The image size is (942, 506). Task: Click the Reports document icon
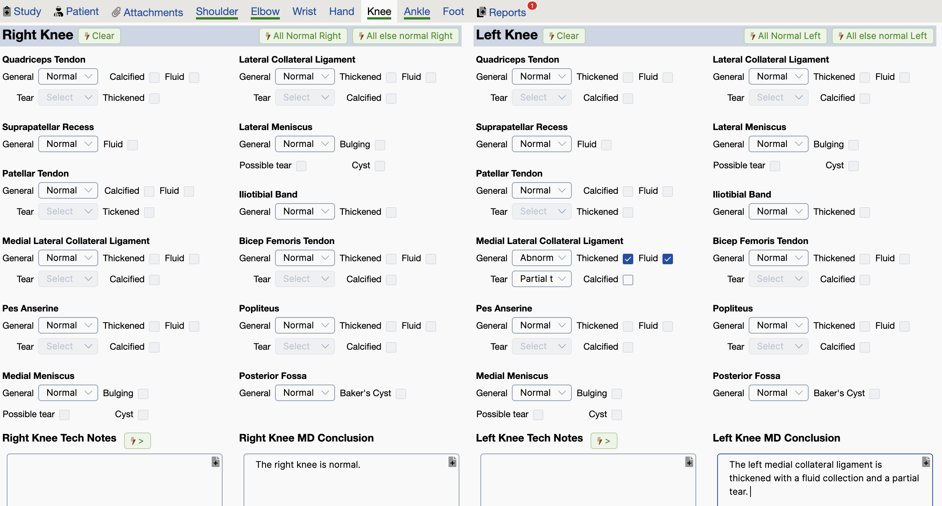click(481, 12)
